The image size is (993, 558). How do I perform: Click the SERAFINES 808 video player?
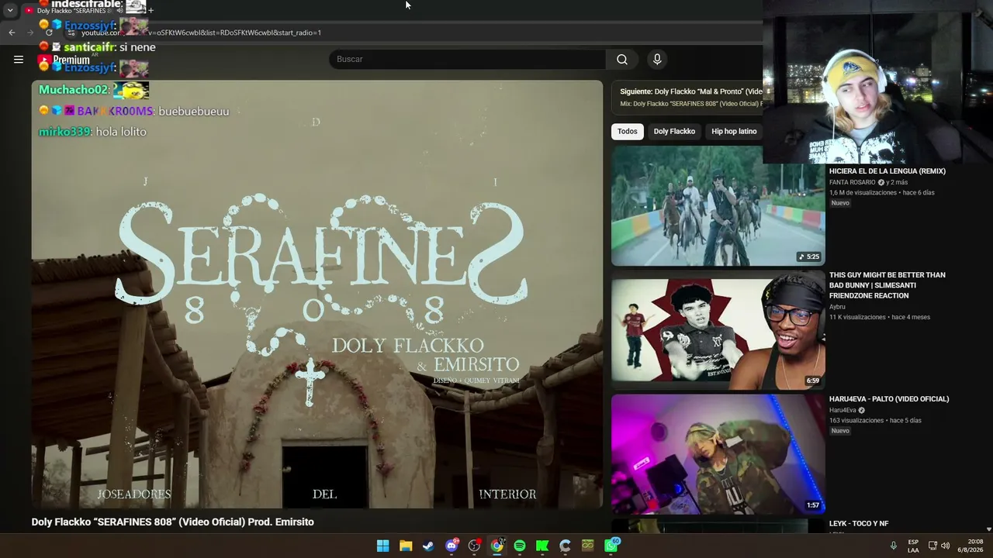317,294
